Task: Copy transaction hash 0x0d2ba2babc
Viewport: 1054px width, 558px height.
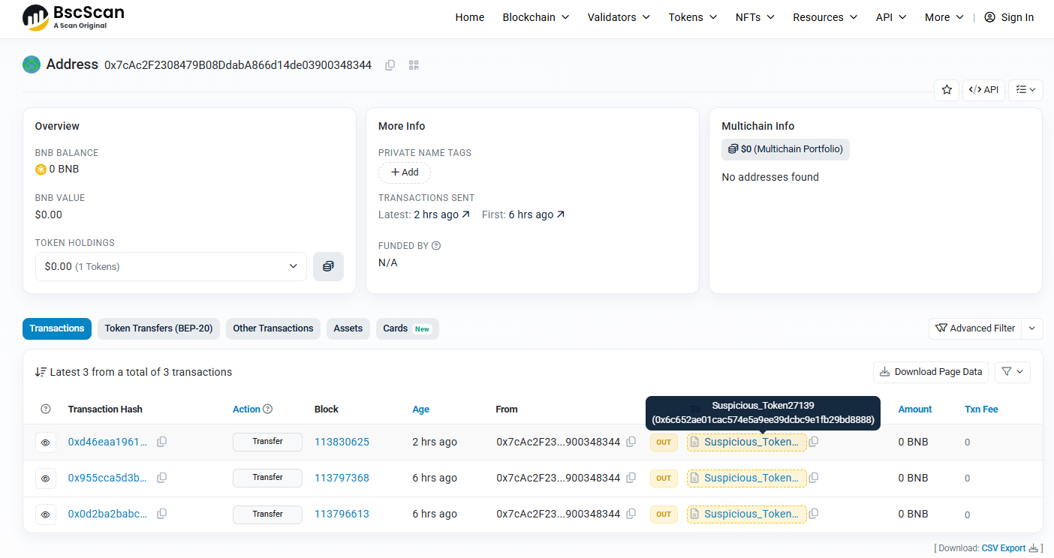Action: coord(161,514)
